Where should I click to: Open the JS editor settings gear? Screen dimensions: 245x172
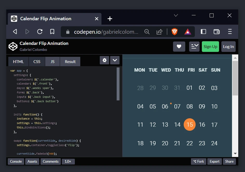104,60
